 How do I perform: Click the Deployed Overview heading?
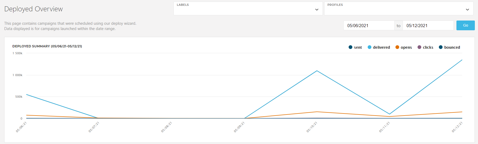coord(34,9)
